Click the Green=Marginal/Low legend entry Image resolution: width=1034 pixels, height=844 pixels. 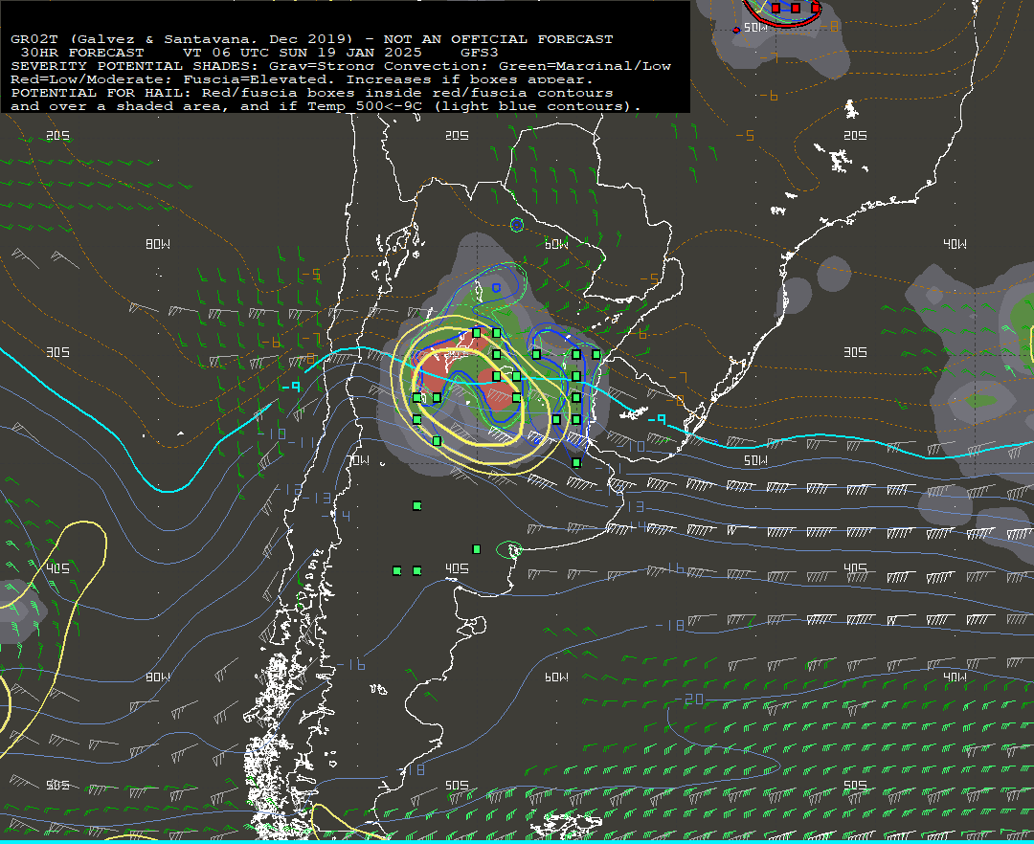[x=585, y=66]
